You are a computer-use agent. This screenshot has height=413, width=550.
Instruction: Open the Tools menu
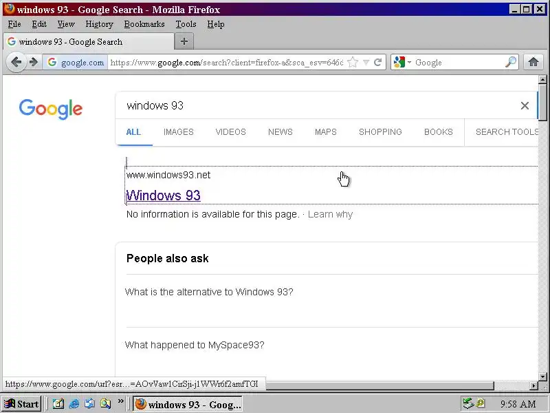[x=186, y=24]
